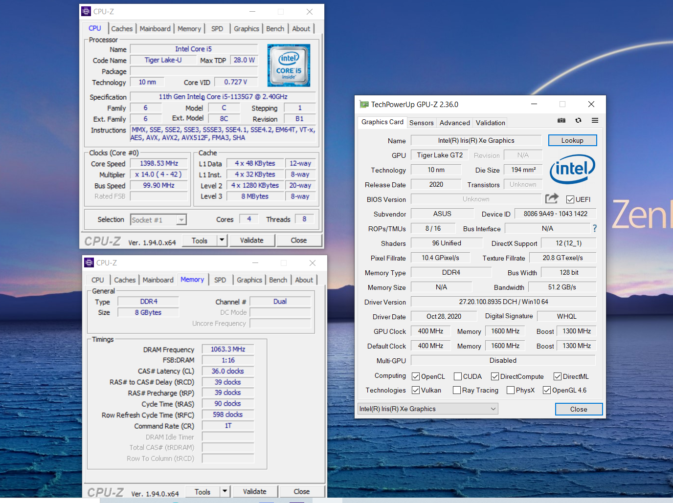This screenshot has height=503, width=673.
Task: Open Graphics tab in the CPU-Z Processor window
Action: (247, 29)
